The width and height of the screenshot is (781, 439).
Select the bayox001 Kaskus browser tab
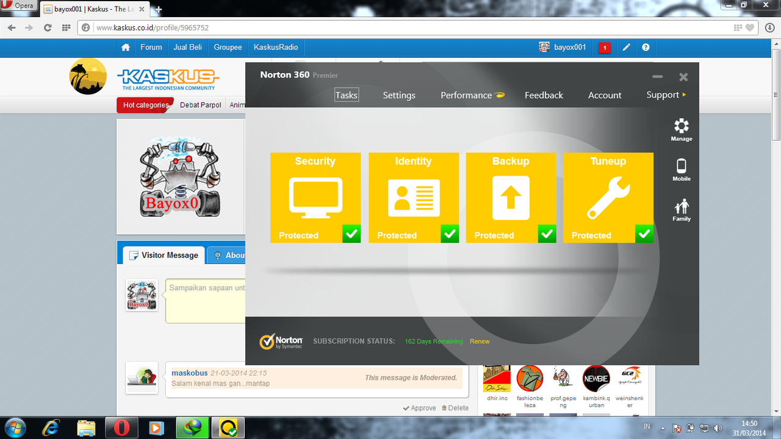coord(95,9)
